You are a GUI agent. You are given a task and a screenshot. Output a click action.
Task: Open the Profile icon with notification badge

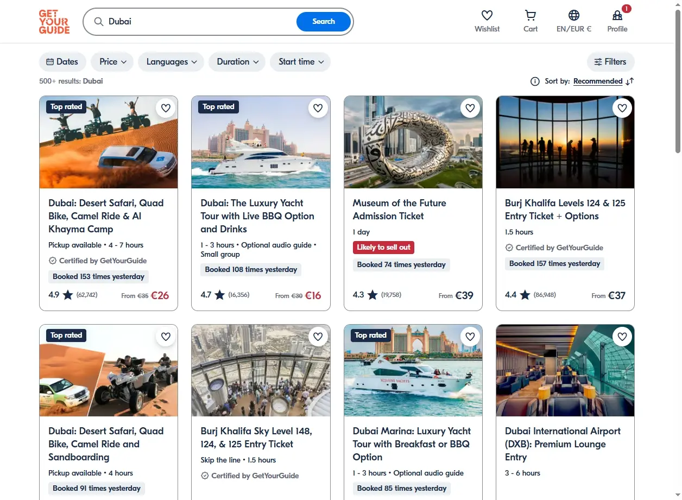(x=617, y=16)
